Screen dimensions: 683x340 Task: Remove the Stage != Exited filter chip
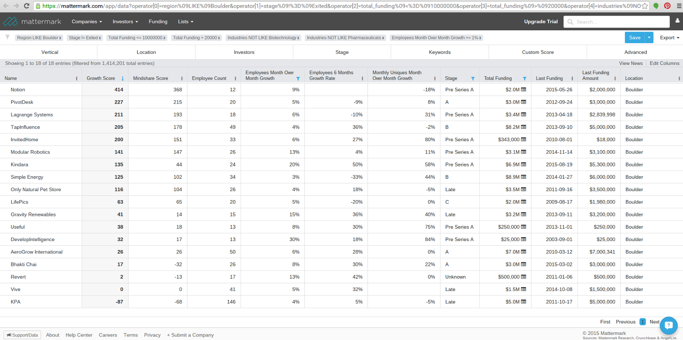[x=100, y=38]
